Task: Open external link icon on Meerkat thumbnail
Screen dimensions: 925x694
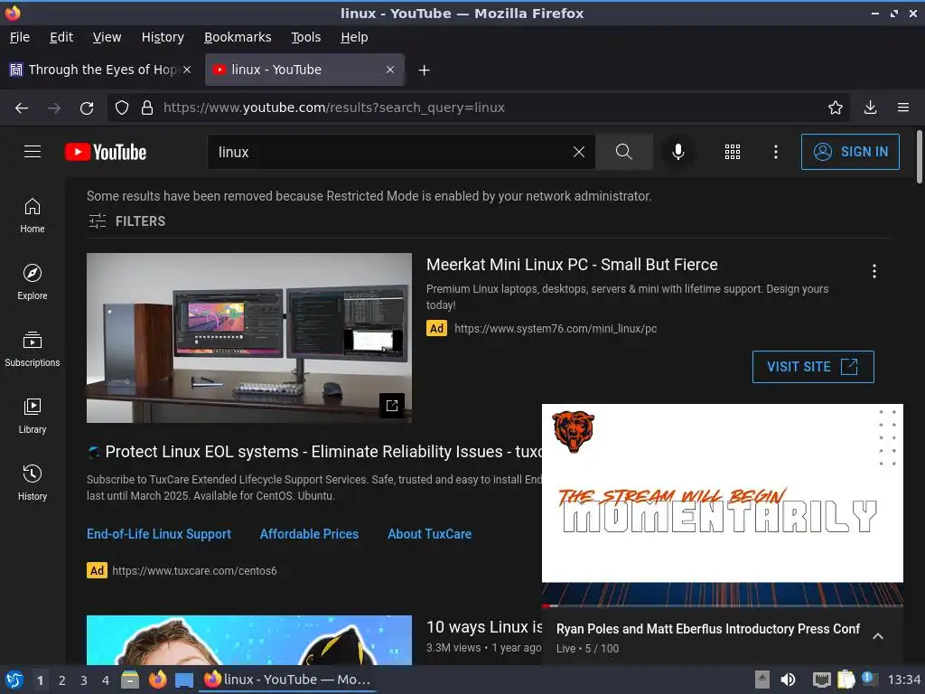Action: click(392, 406)
